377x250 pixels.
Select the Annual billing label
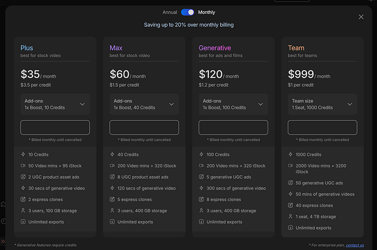pyautogui.click(x=170, y=12)
